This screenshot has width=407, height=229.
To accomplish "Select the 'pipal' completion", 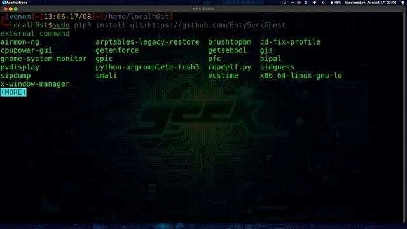I will coord(270,59).
